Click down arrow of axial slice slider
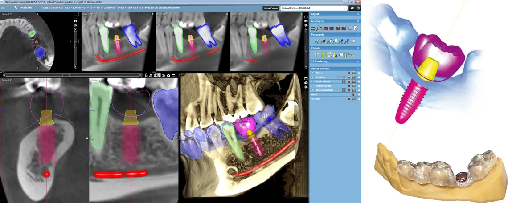The height and width of the screenshot is (203, 508). coord(75,67)
